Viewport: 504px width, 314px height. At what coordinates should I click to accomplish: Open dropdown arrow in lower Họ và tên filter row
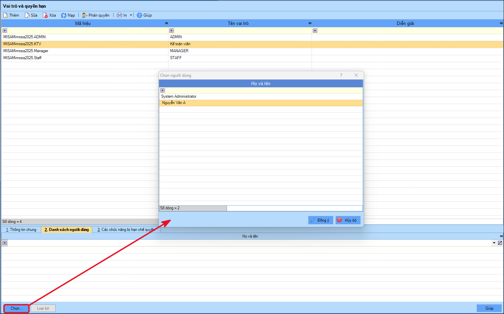[494, 243]
